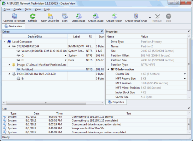Open the Create menu

[x=17, y=9]
